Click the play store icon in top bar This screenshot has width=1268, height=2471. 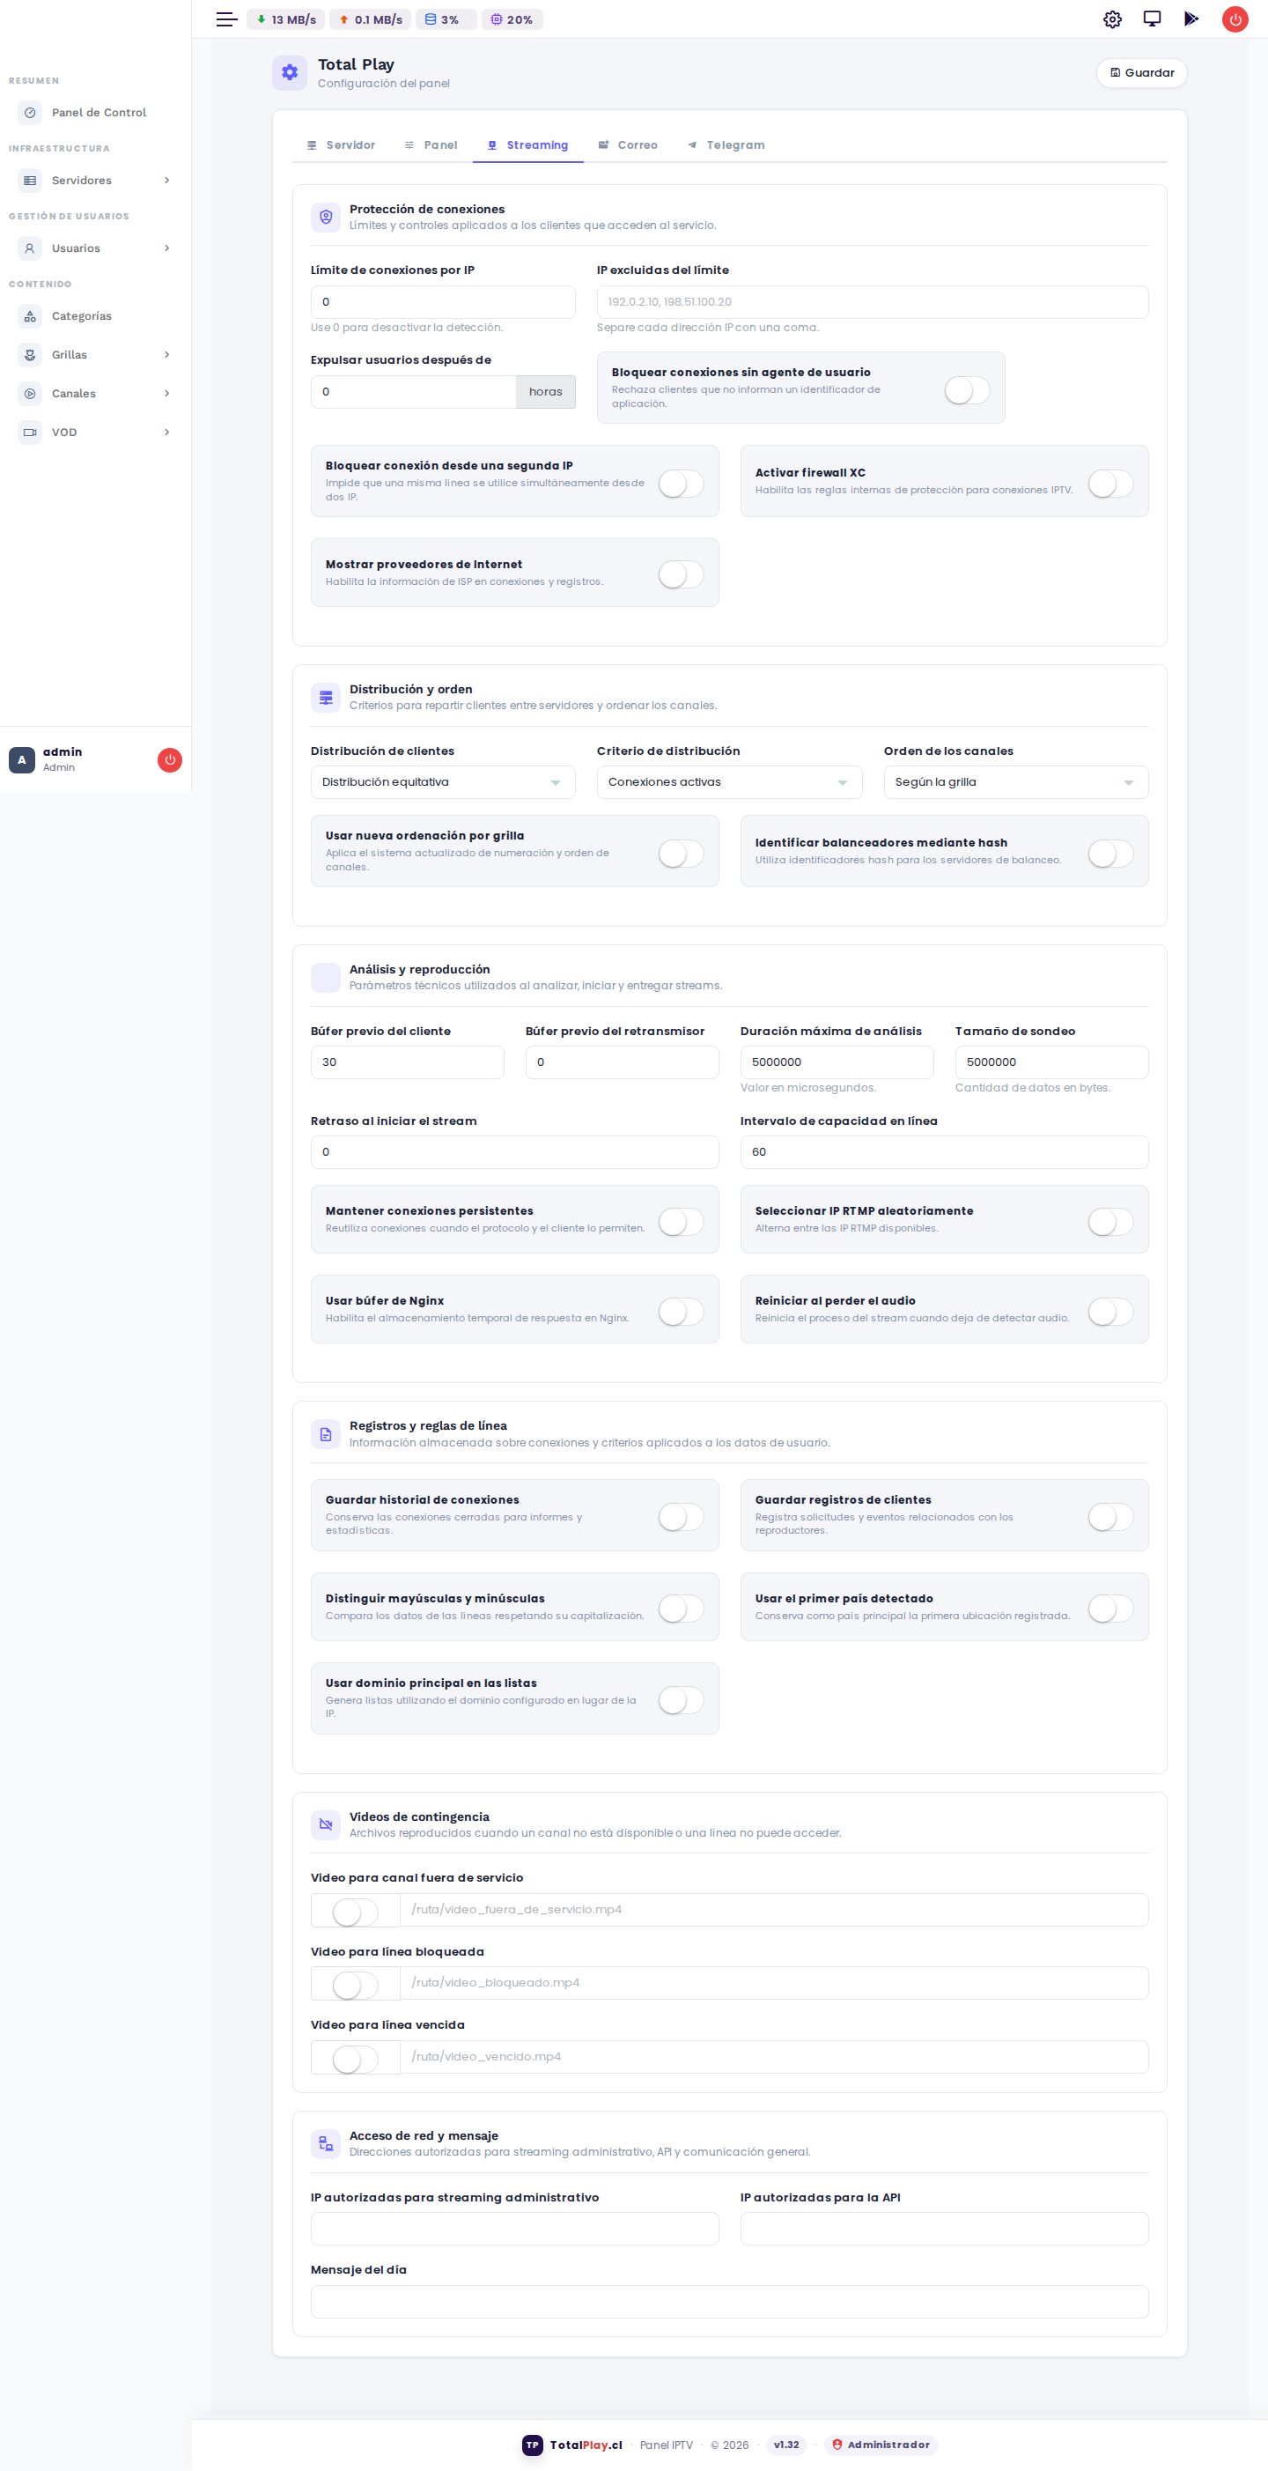(x=1191, y=19)
